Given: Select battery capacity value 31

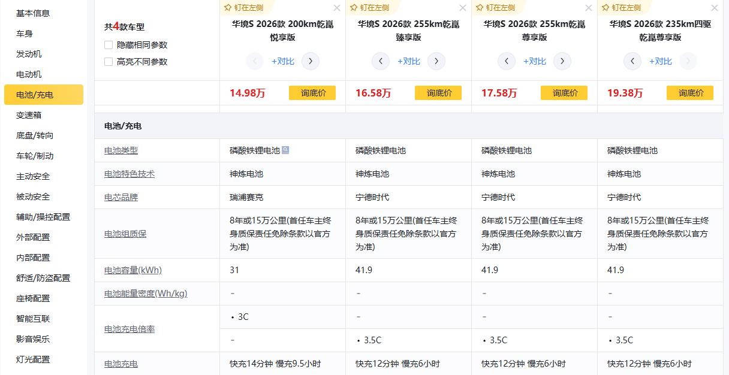Looking at the screenshot, I should point(234,270).
